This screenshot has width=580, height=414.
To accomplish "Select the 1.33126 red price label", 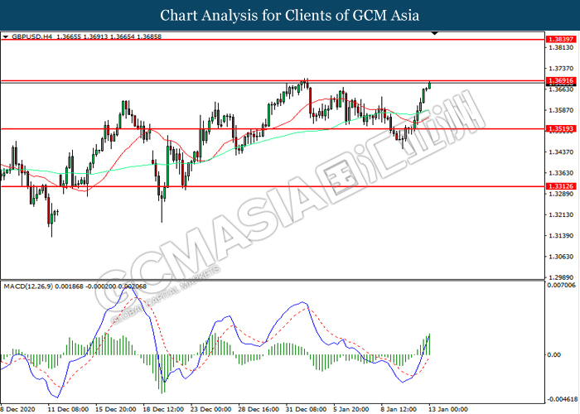I will pos(561,186).
